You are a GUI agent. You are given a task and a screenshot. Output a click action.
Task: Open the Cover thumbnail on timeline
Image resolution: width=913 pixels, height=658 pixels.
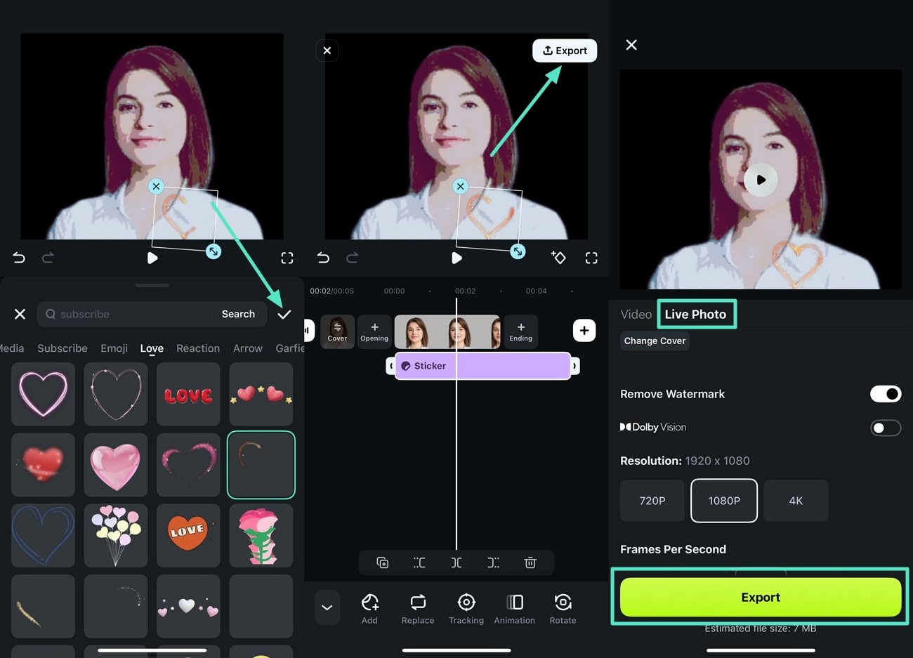click(x=337, y=331)
